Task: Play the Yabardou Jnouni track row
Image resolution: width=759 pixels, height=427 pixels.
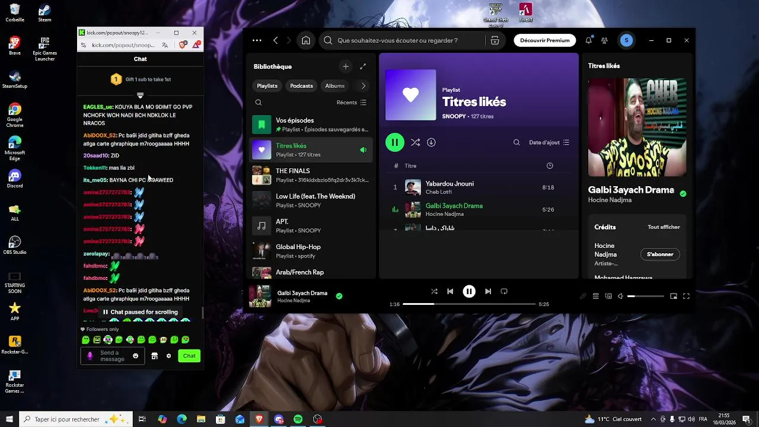Action: pyautogui.click(x=479, y=187)
